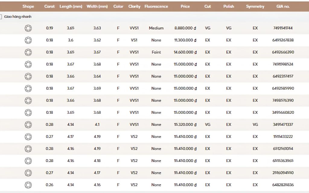Image resolution: width=309 pixels, height=193 pixels.
Task: Select round diamond icon in row GIA 7498576390
Action: click(x=28, y=100)
